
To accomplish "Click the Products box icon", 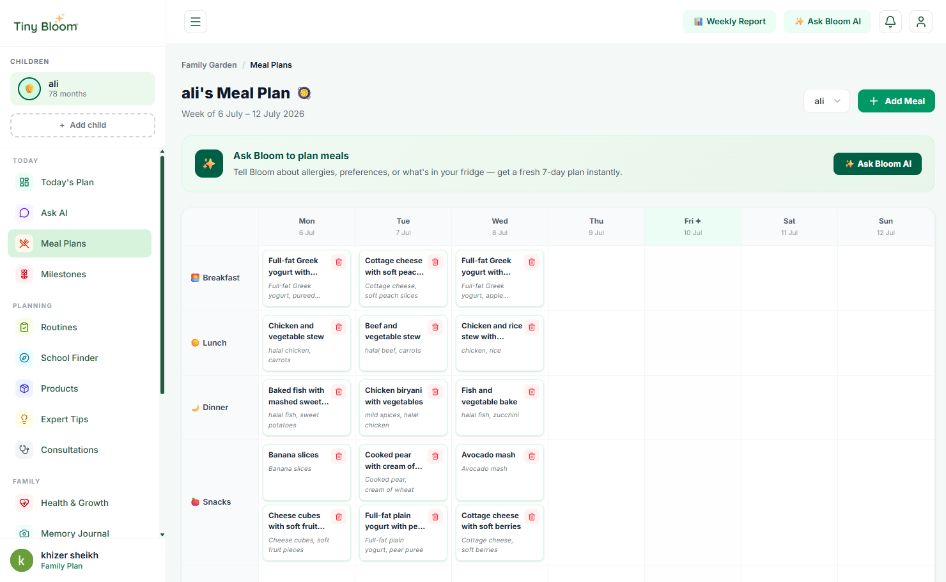I will point(24,388).
